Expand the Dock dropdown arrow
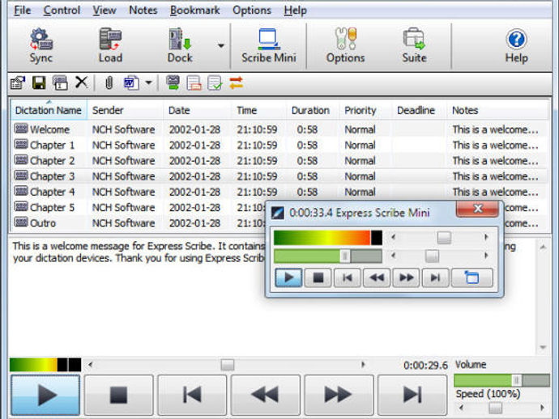The width and height of the screenshot is (559, 419). [x=221, y=45]
